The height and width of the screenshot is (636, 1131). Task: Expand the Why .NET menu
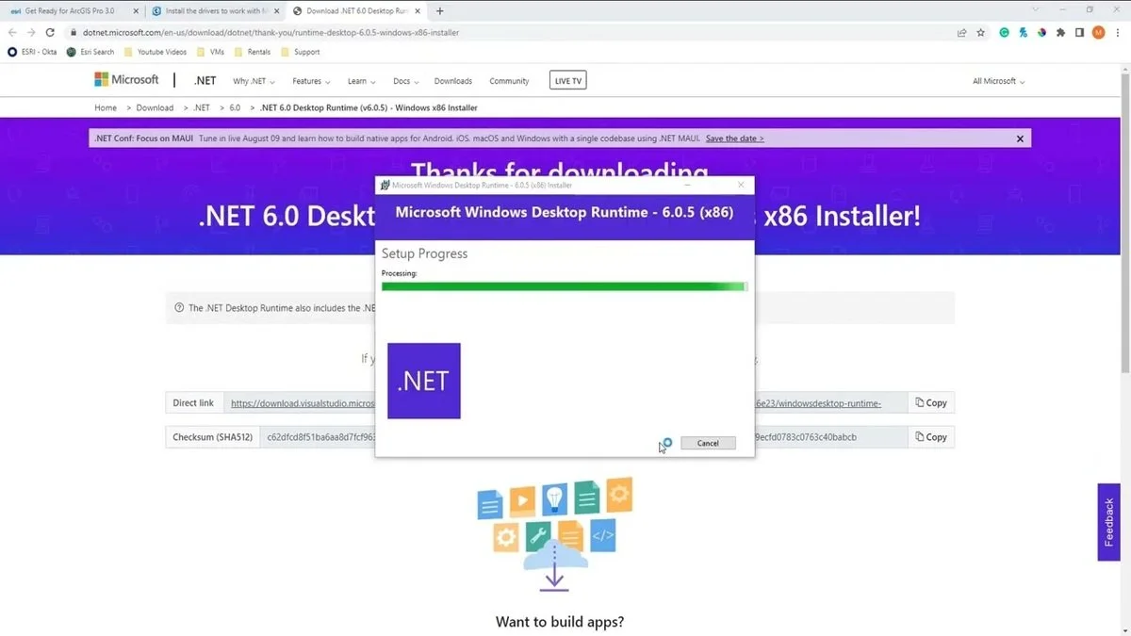click(254, 81)
